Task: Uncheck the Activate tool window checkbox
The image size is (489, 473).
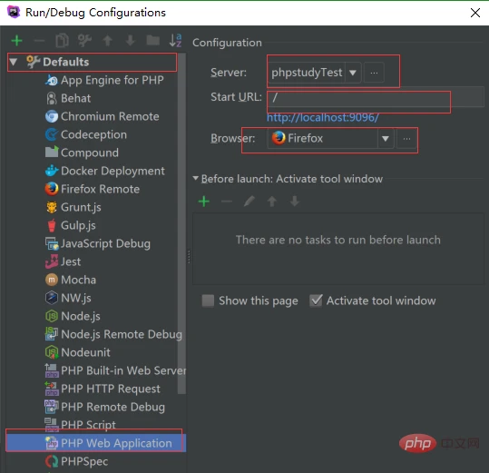Action: pos(316,301)
